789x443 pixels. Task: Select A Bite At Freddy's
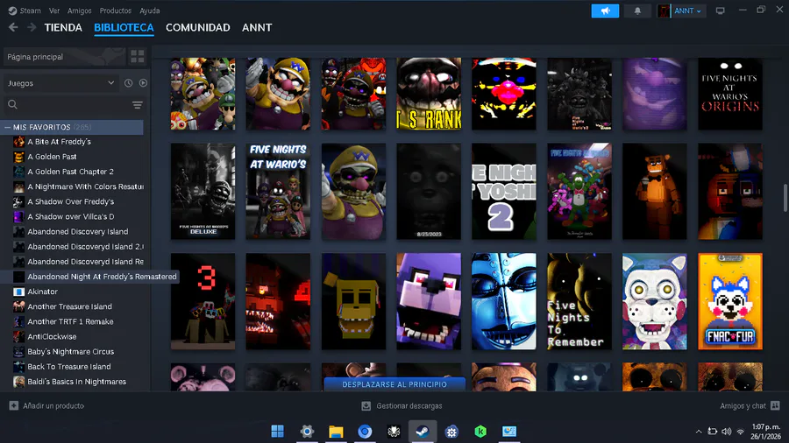point(73,142)
